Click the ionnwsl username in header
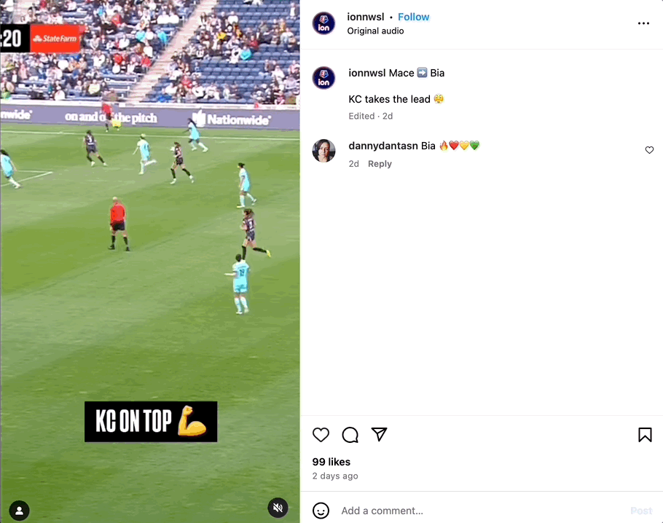The image size is (663, 523). click(x=366, y=17)
